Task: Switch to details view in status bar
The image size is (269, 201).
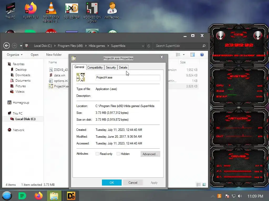Action: tap(199, 185)
